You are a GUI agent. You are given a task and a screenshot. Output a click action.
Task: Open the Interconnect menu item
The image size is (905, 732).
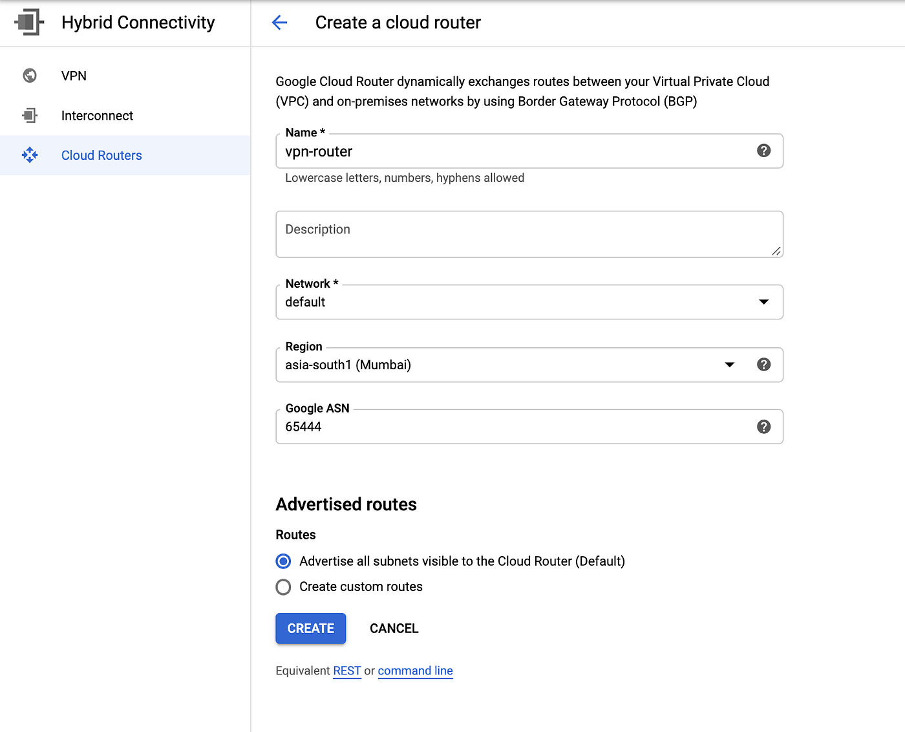pyautogui.click(x=97, y=115)
